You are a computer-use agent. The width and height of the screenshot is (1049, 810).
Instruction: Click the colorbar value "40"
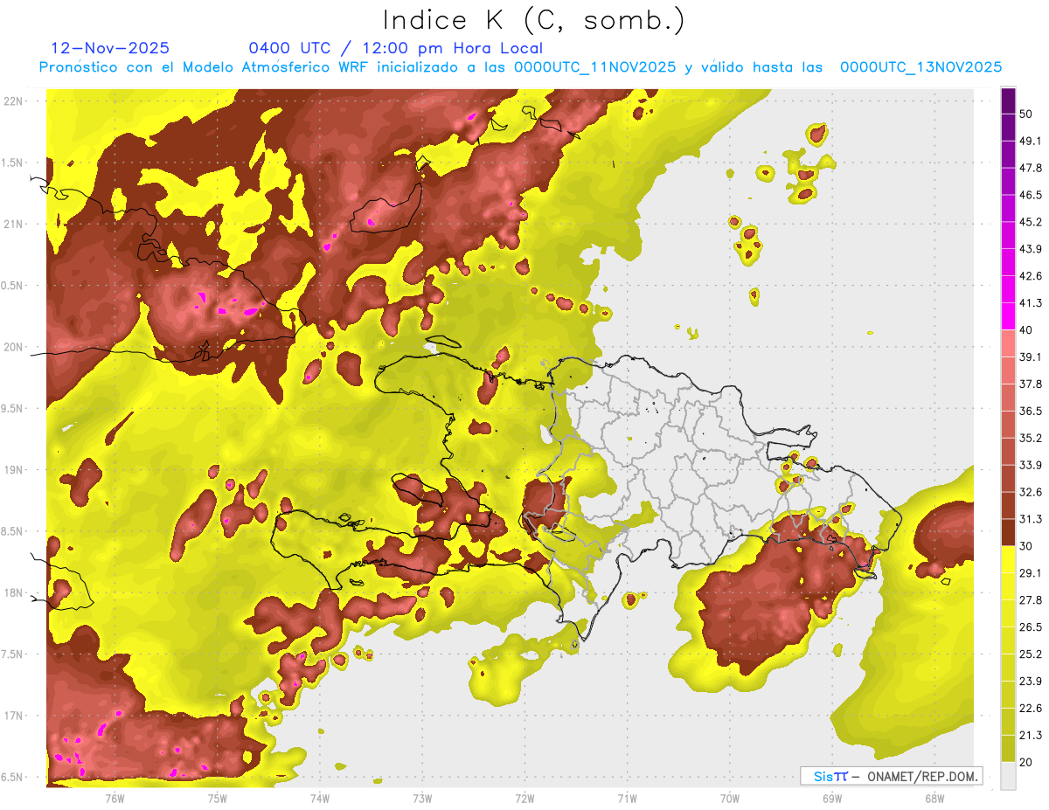click(1027, 330)
